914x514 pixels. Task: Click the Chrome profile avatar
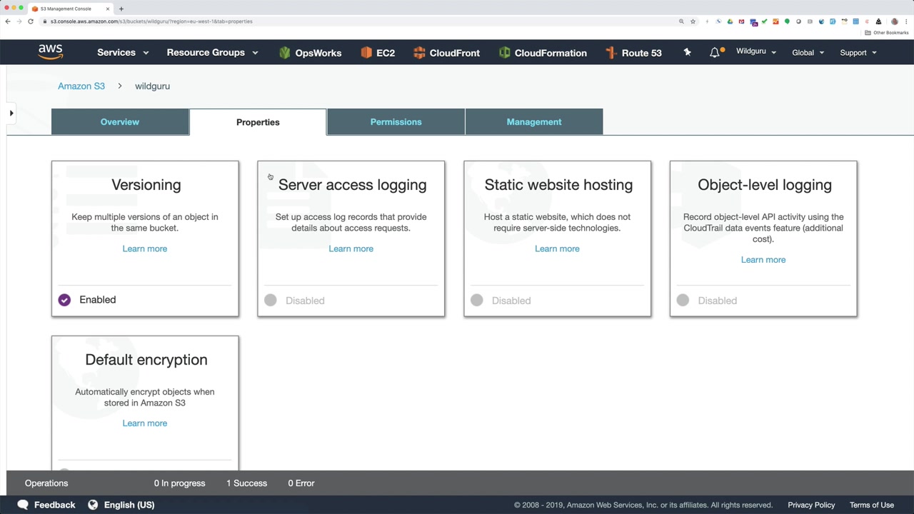point(895,21)
